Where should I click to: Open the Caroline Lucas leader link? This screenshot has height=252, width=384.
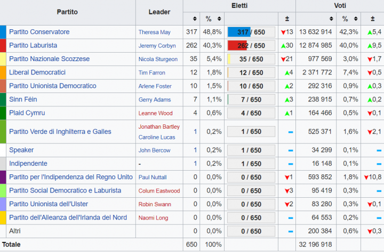coord(157,137)
